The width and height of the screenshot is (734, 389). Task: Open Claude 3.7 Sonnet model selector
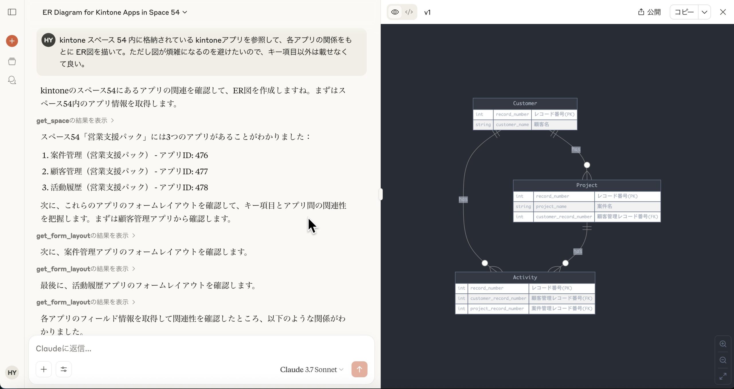[312, 370]
